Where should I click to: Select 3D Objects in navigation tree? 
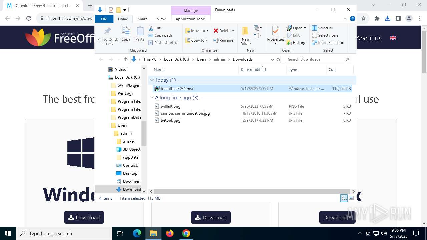point(132,149)
